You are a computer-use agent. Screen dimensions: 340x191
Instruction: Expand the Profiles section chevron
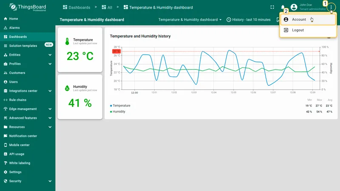pyautogui.click(x=50, y=64)
